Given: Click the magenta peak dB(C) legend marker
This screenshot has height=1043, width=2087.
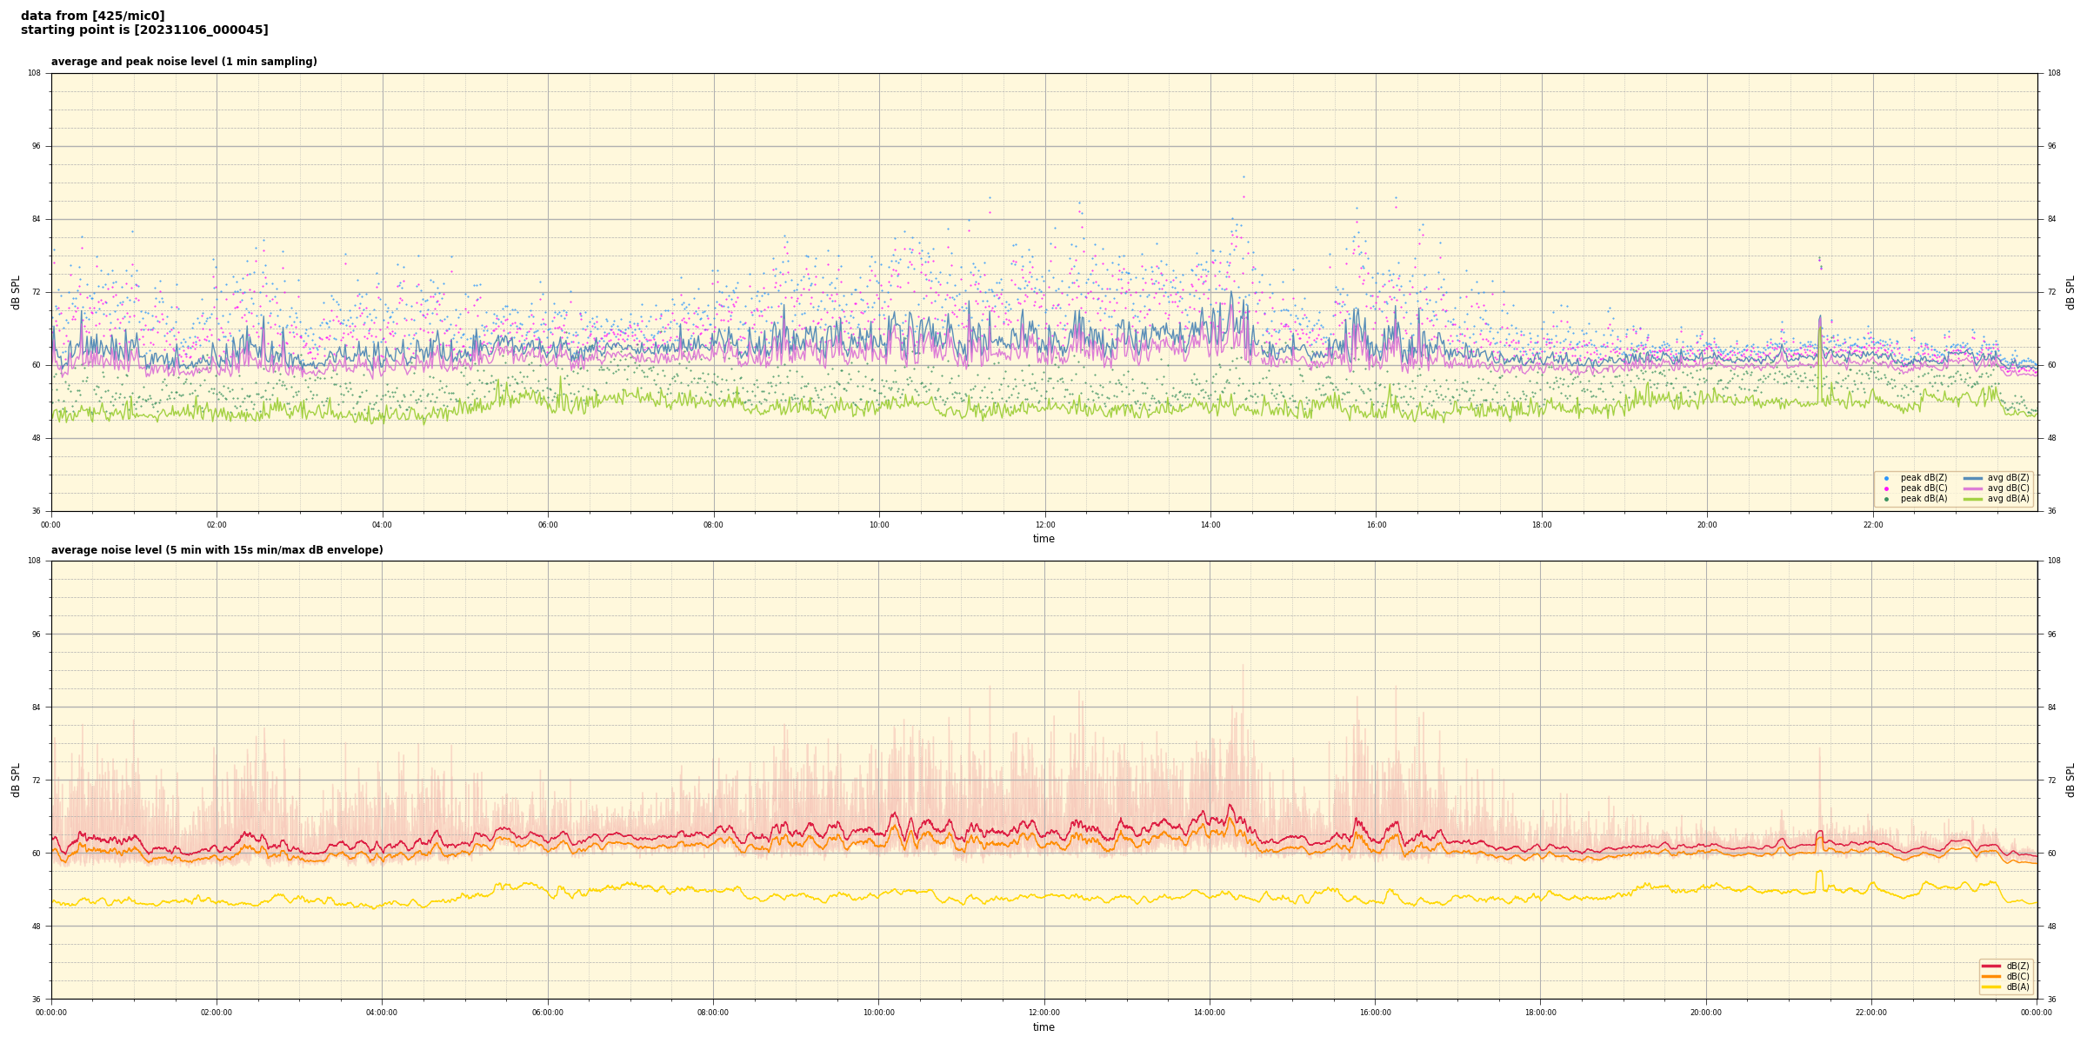Looking at the screenshot, I should point(1886,488).
